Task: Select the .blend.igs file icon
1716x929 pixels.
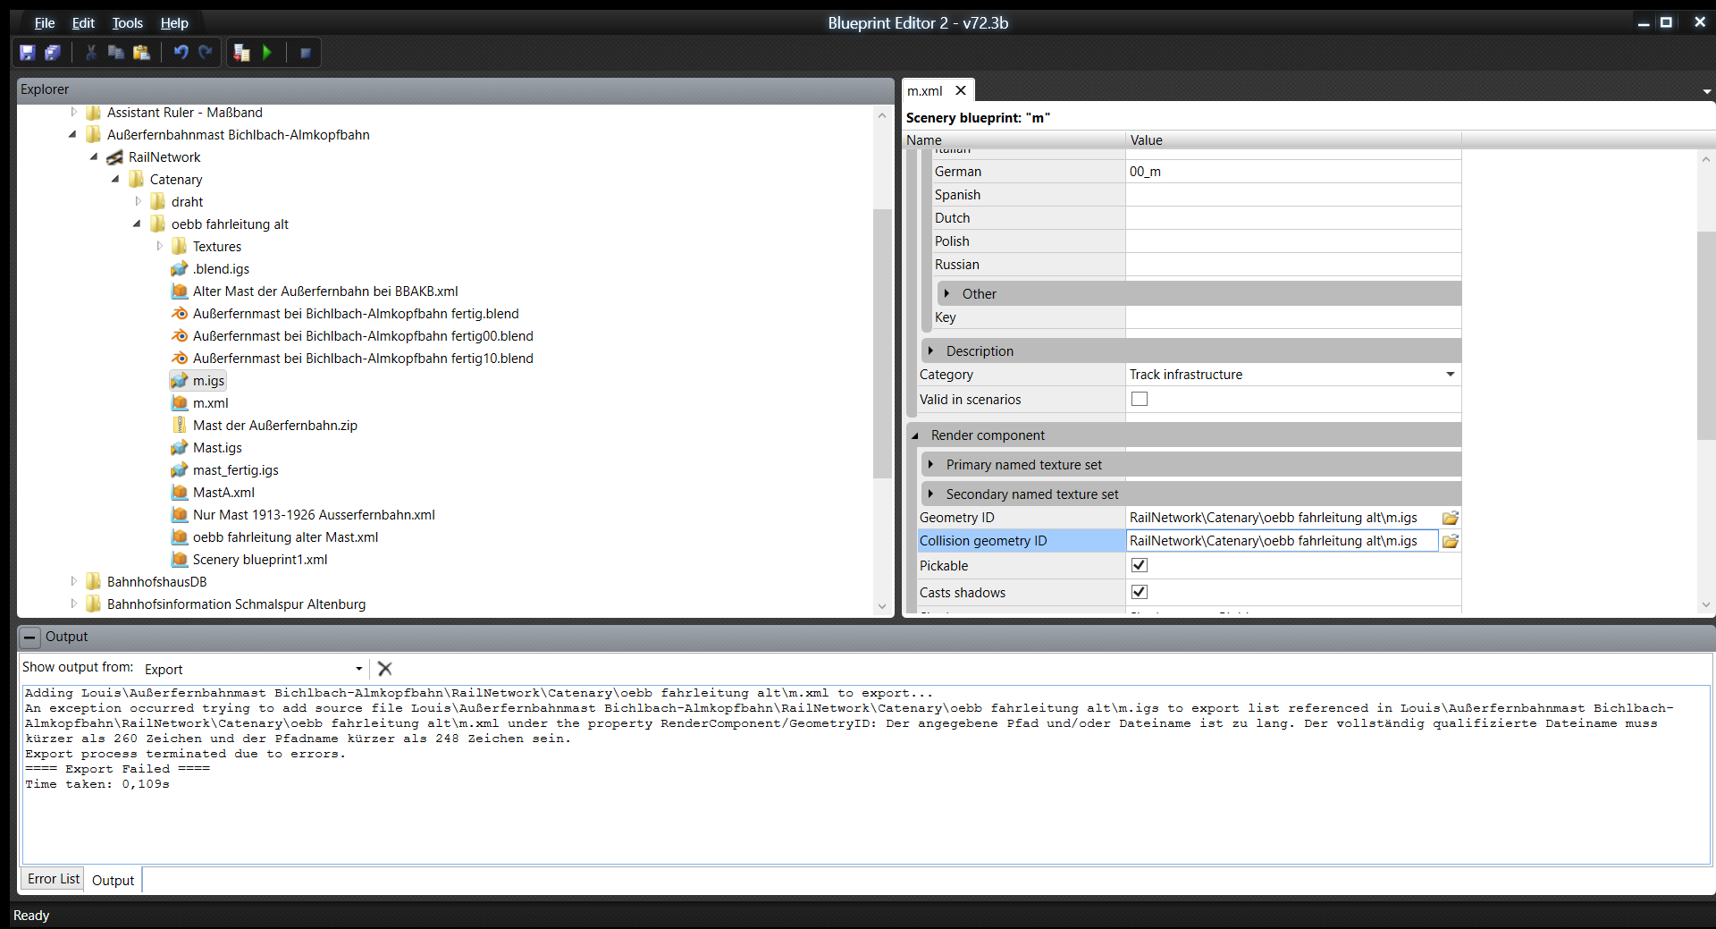Action: tap(179, 269)
